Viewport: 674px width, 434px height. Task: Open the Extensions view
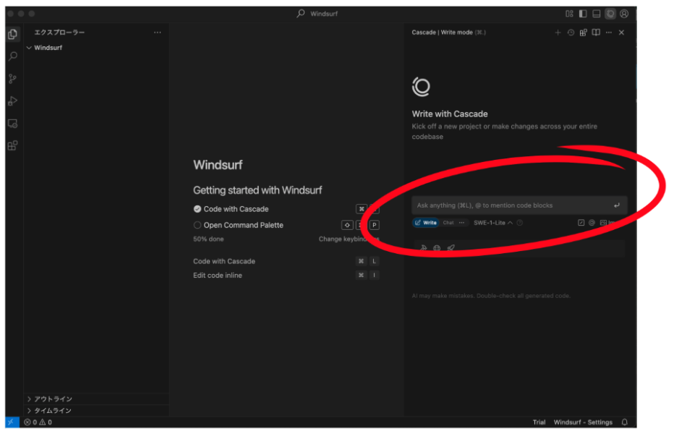coord(12,146)
